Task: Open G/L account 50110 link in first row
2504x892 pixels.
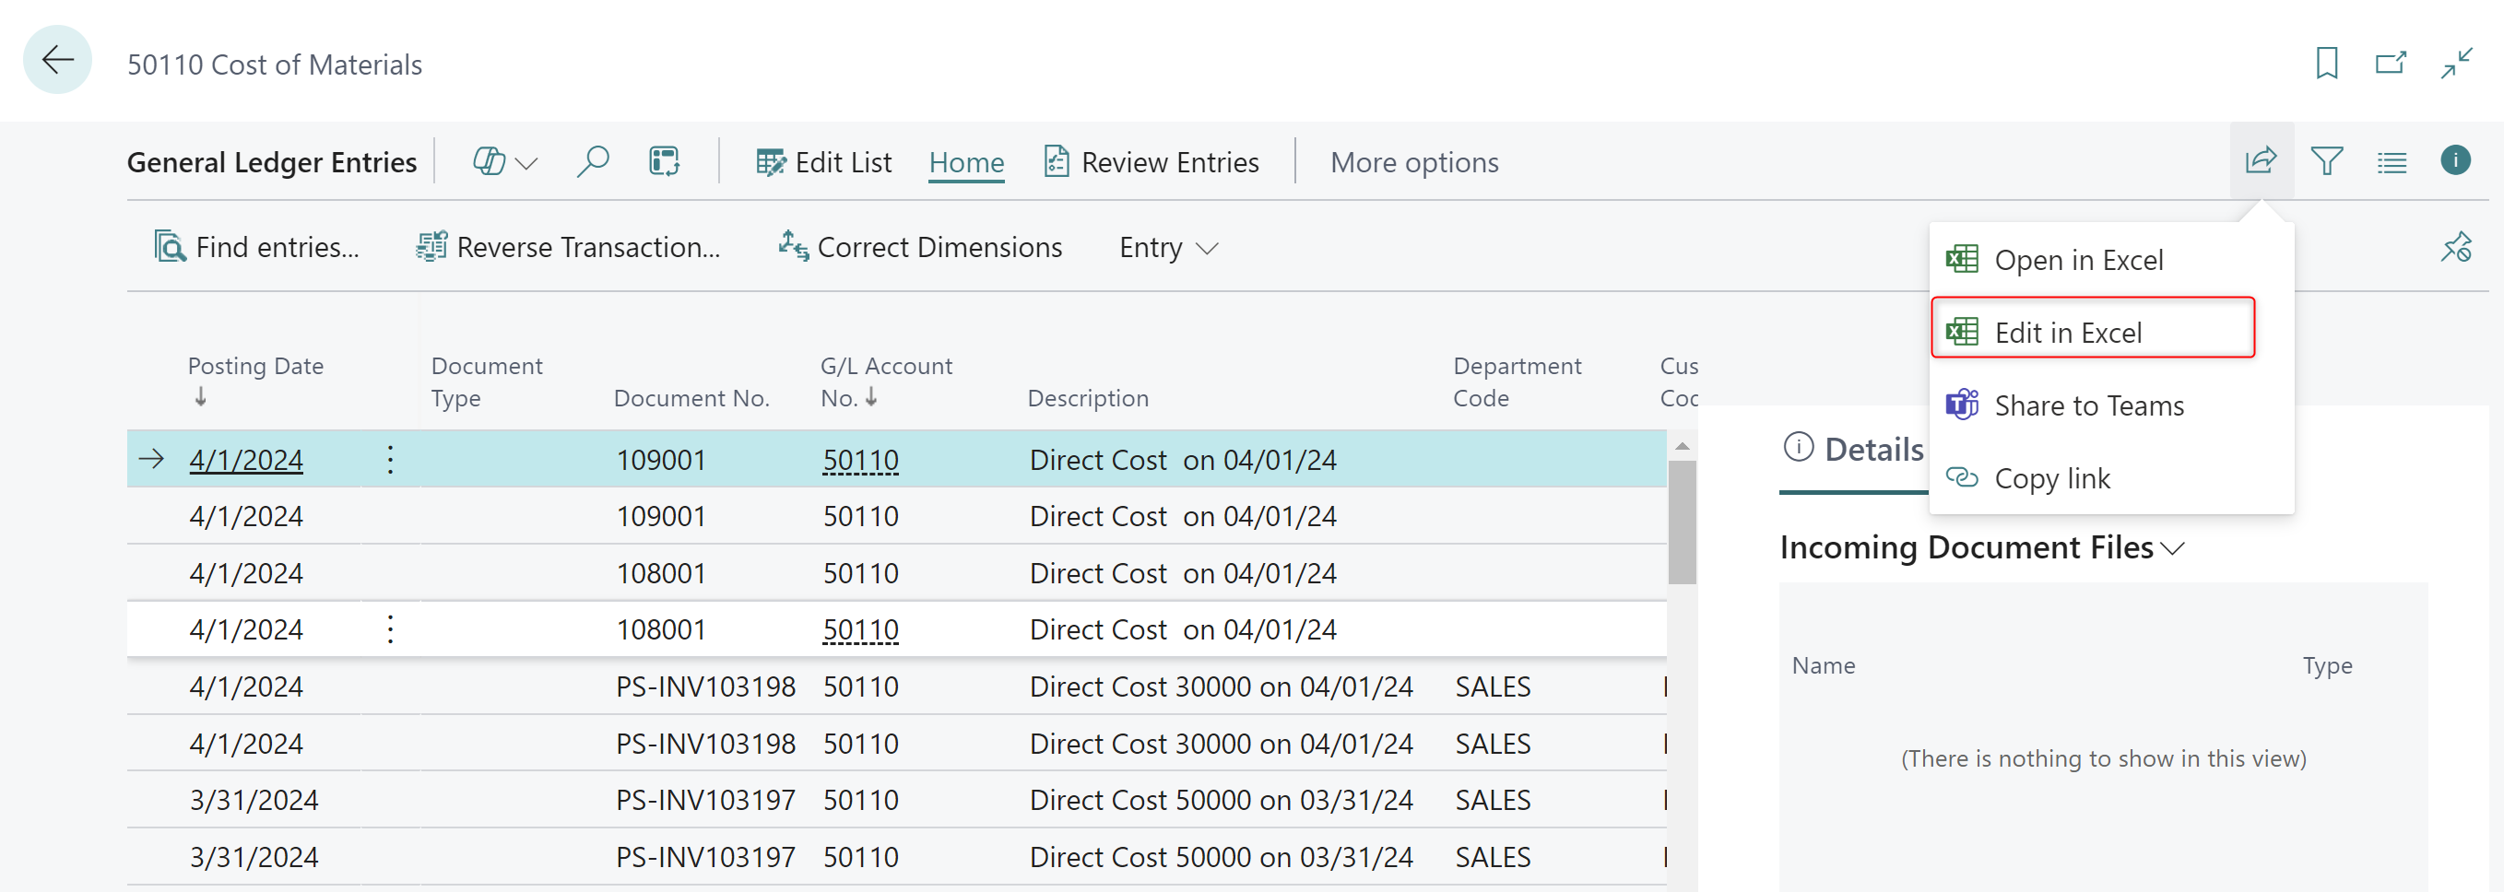Action: pyautogui.click(x=860, y=460)
